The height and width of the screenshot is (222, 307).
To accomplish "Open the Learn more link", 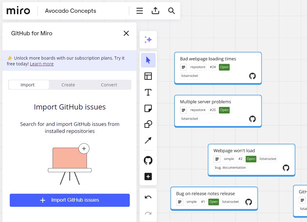I will 42,64.
